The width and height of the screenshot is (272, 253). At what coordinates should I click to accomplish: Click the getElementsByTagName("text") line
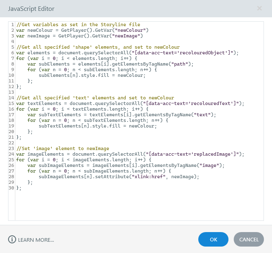(x=122, y=115)
